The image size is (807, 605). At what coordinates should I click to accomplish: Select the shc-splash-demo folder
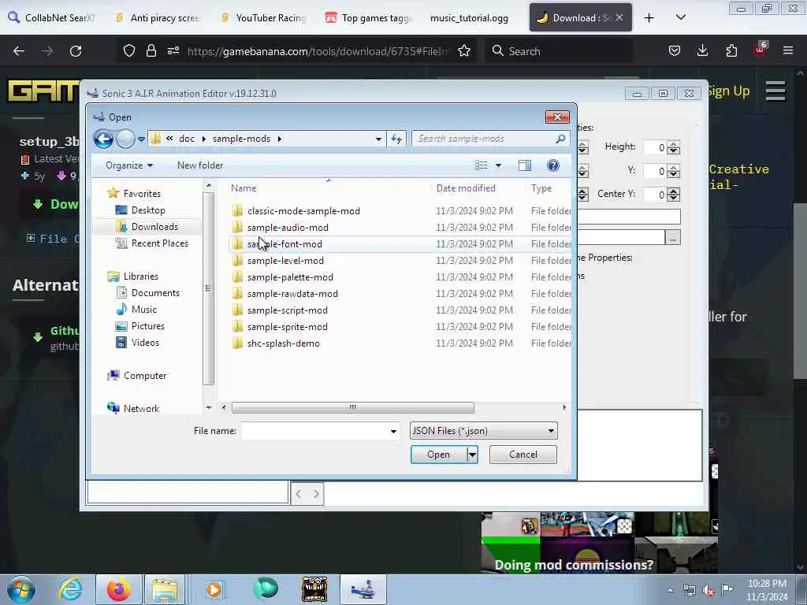(283, 343)
